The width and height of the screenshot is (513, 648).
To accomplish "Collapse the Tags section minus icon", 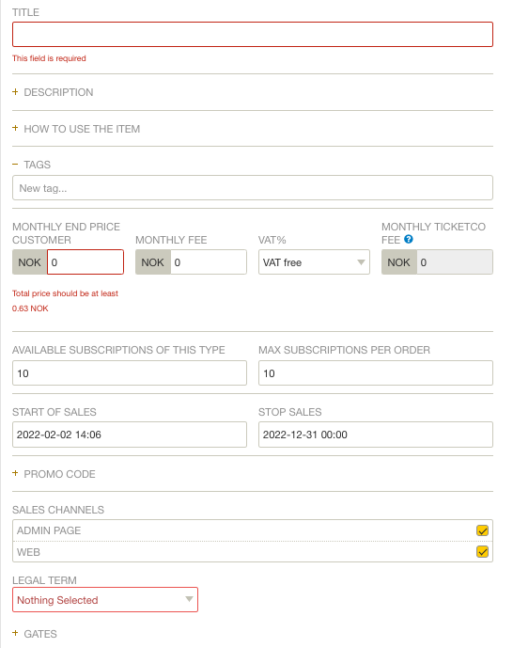I will 15,164.
